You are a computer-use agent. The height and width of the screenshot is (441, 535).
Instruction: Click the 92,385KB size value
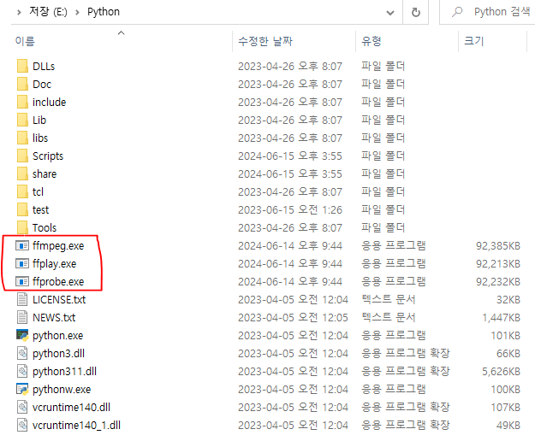click(x=498, y=246)
